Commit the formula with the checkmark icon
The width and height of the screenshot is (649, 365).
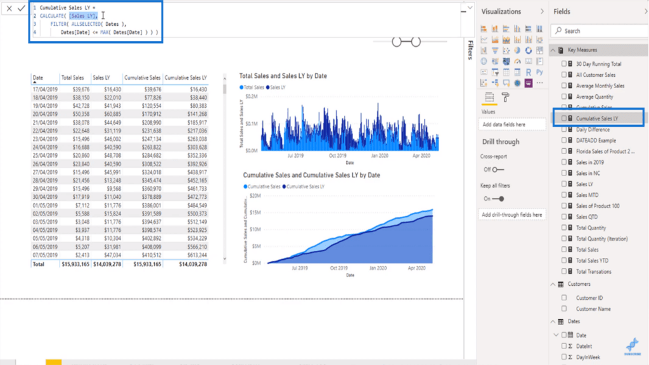(x=22, y=8)
